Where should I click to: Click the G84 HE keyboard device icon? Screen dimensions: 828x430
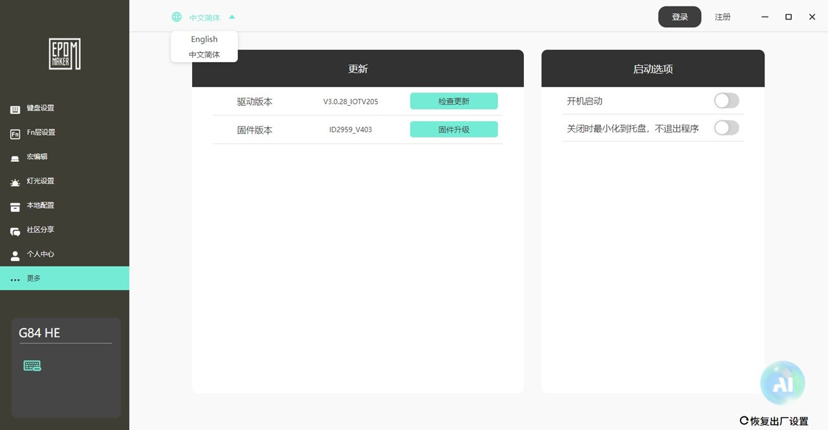[x=32, y=366]
